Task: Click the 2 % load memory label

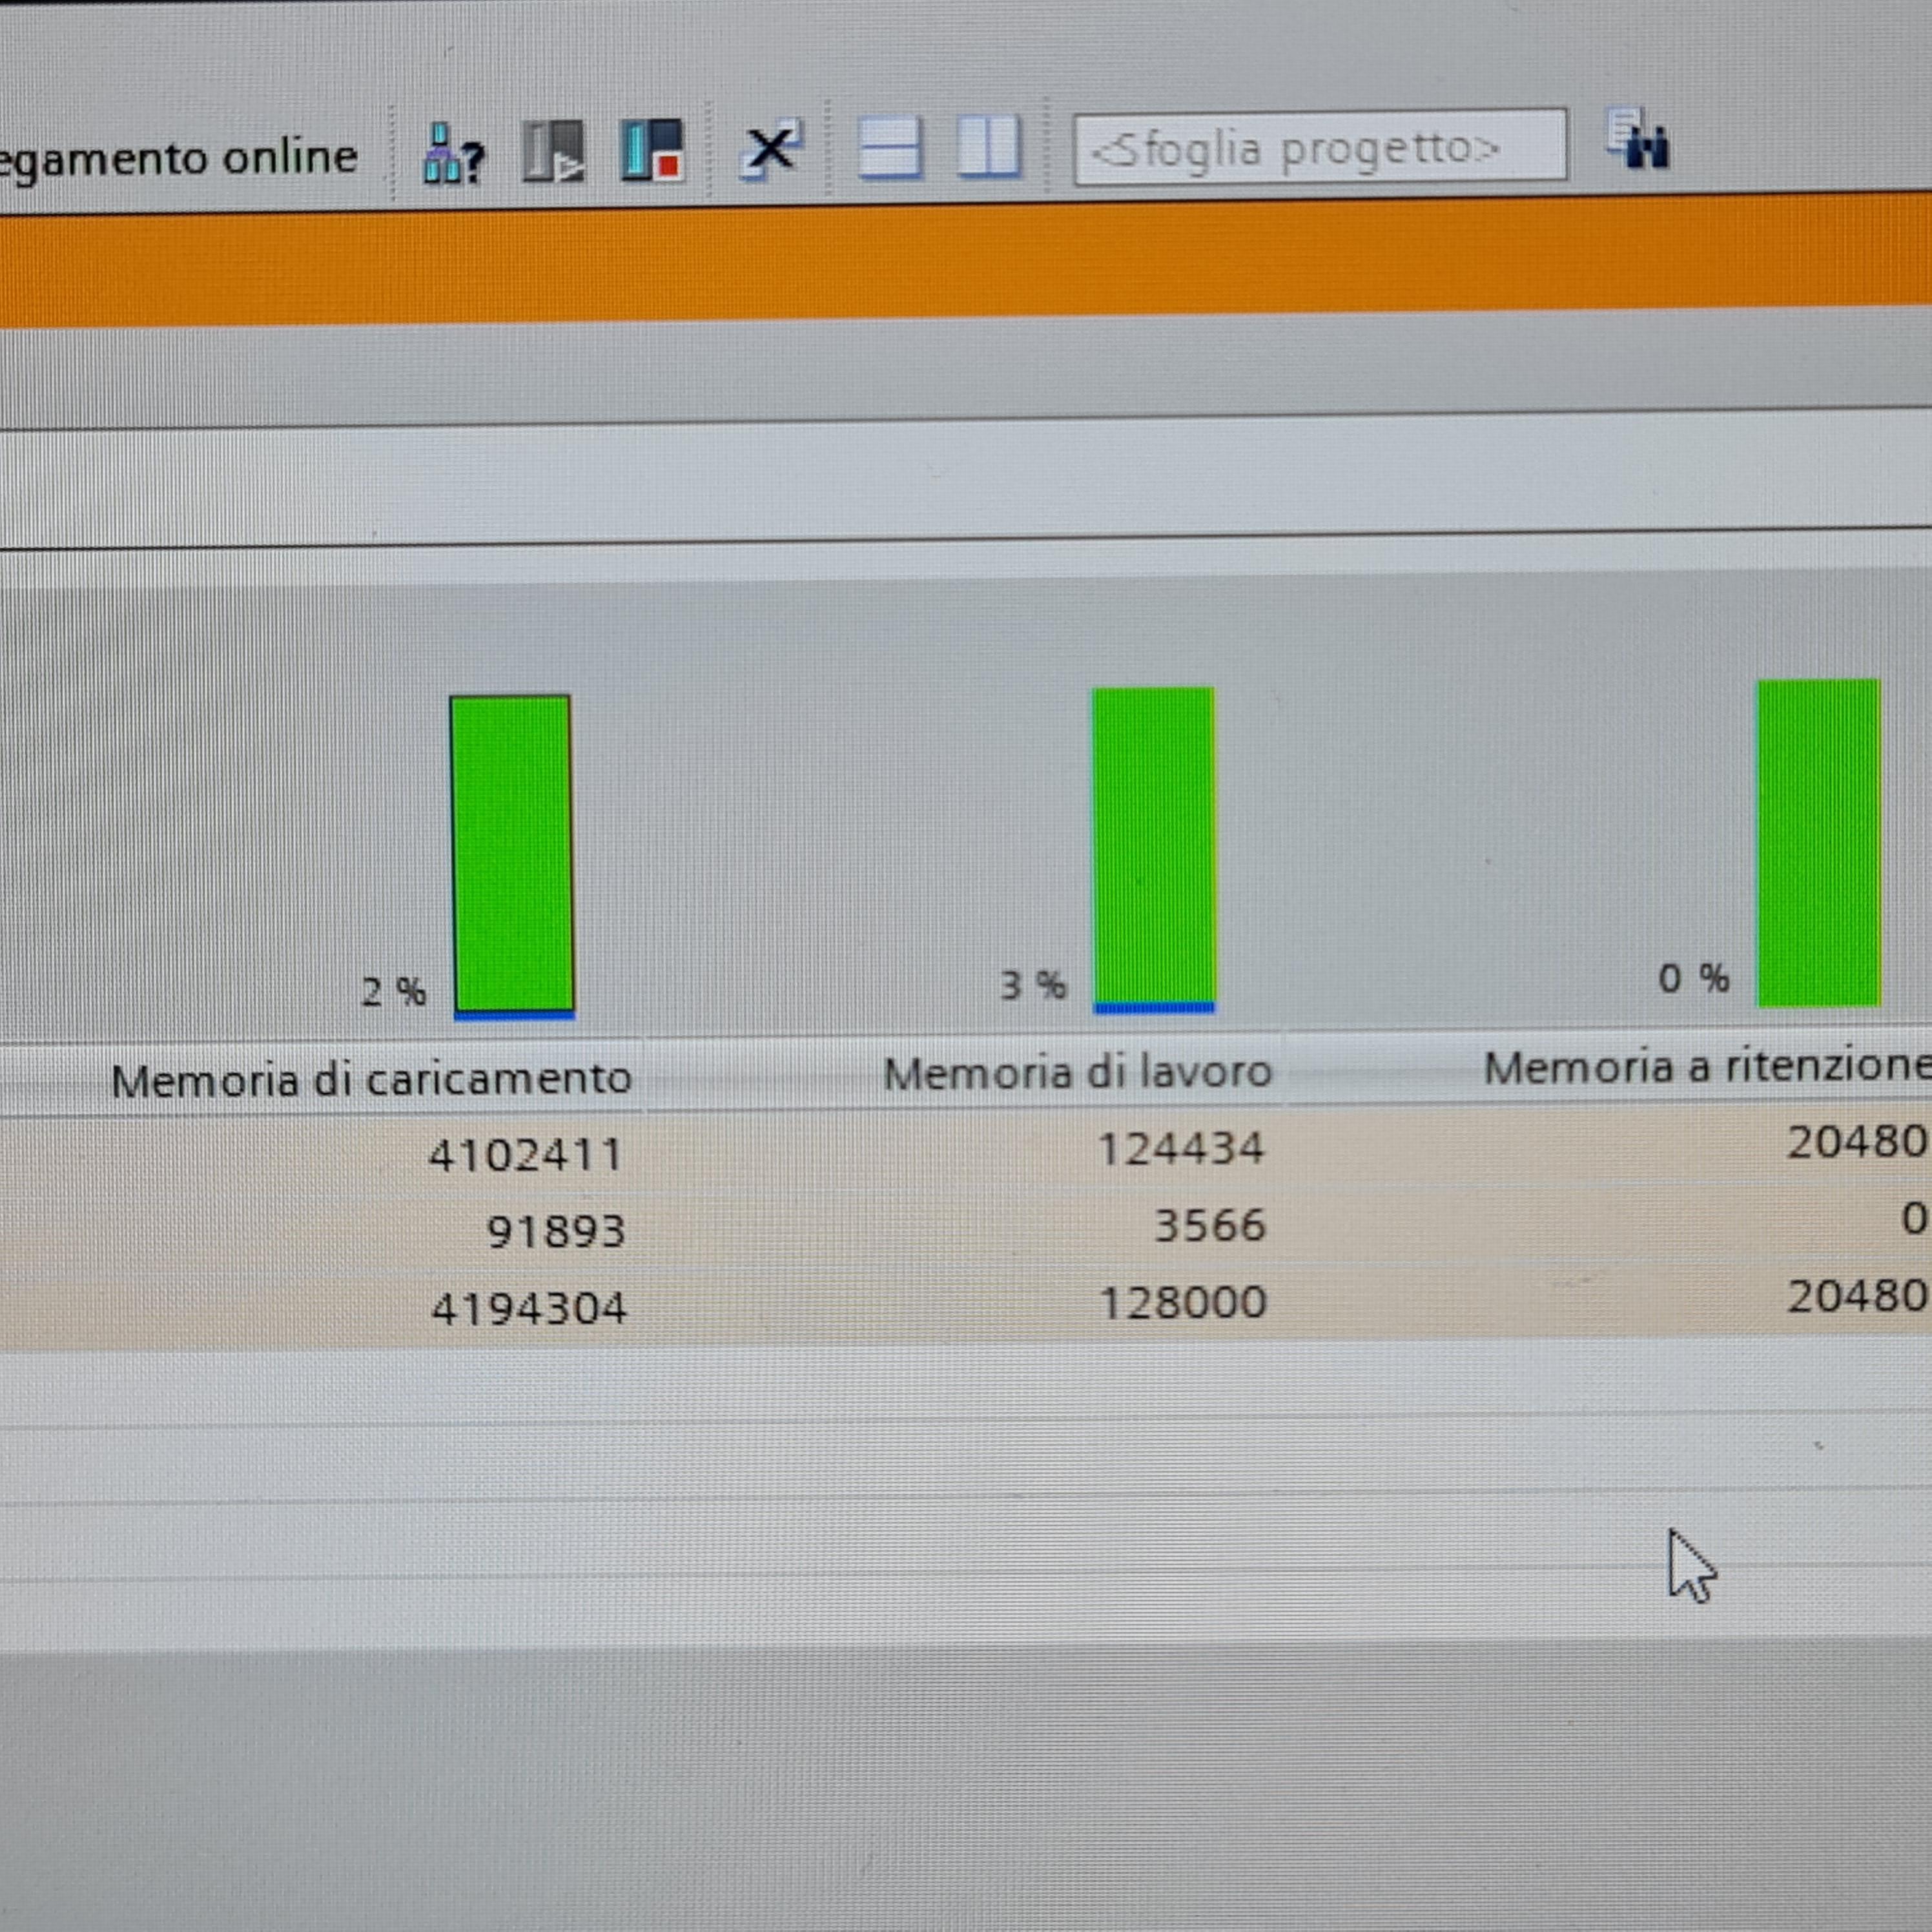Action: pyautogui.click(x=393, y=992)
